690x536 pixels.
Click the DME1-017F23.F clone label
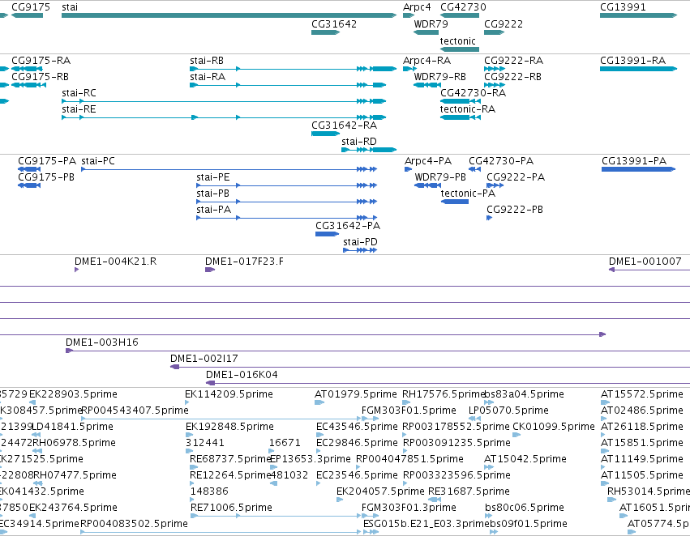244,262
